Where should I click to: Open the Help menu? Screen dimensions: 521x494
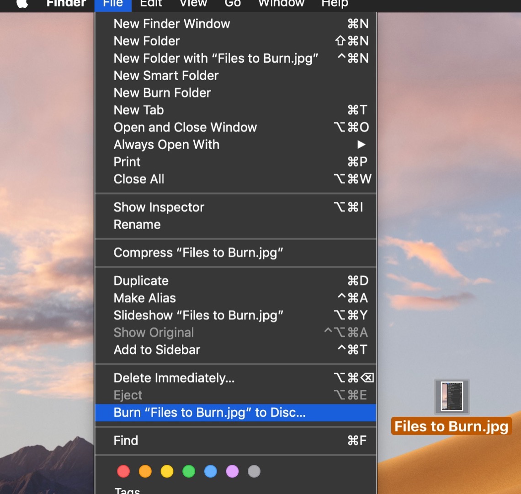335,3
